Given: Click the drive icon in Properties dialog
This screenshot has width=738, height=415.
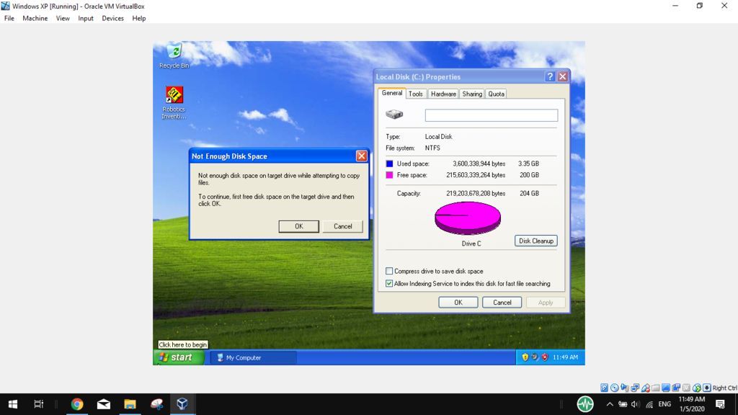Looking at the screenshot, I should [394, 115].
